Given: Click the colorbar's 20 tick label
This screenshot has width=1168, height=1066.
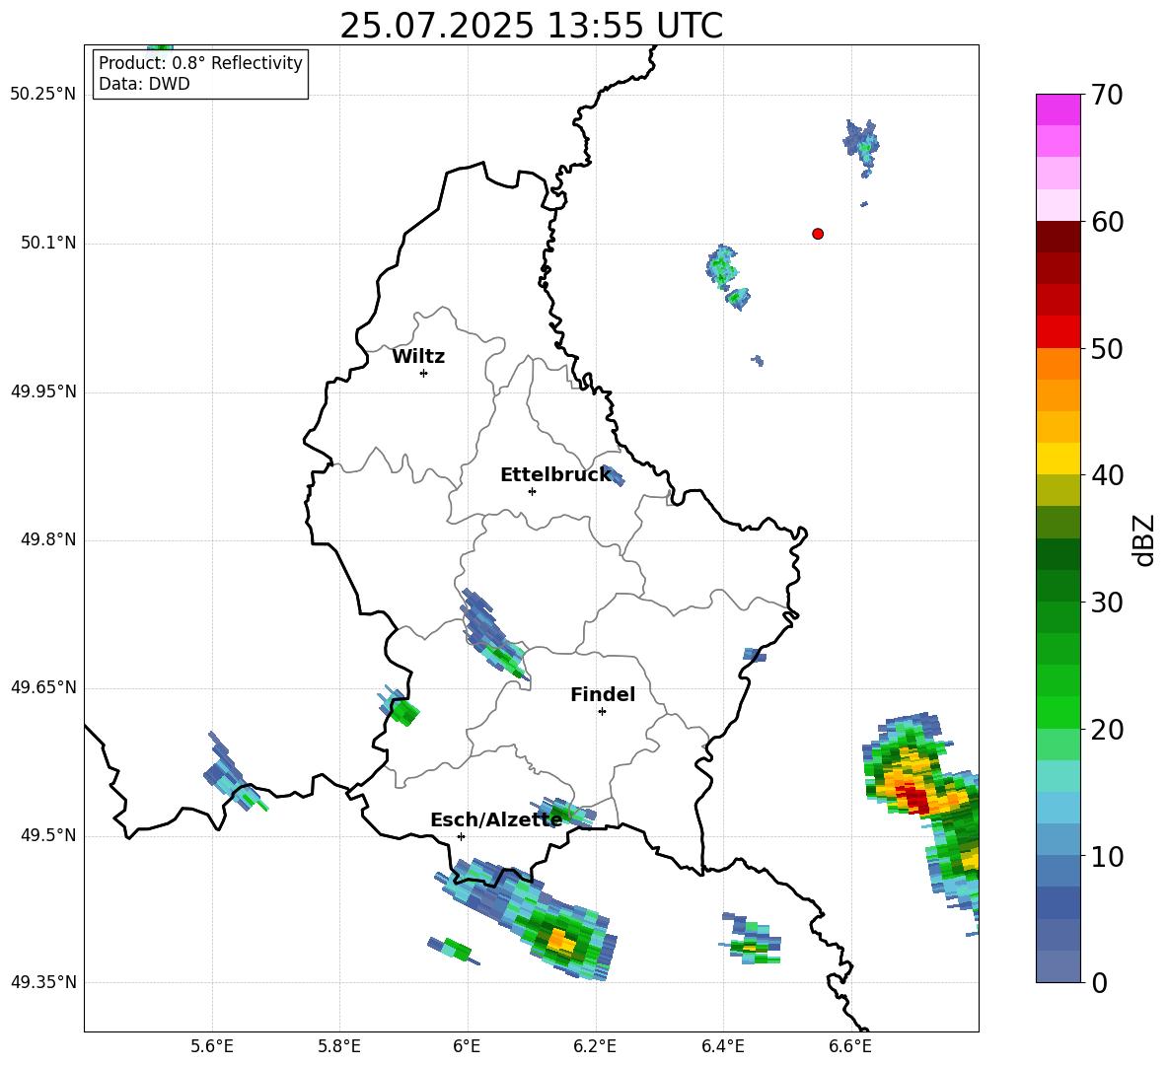Looking at the screenshot, I should (1108, 729).
